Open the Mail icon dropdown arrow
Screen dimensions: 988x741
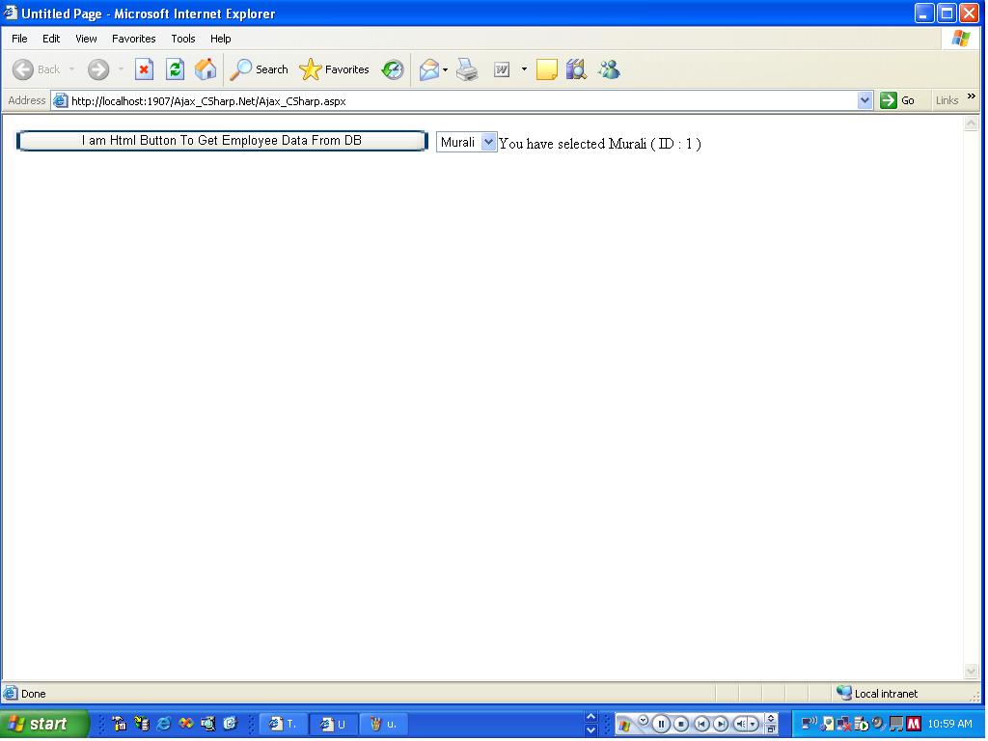[445, 69]
